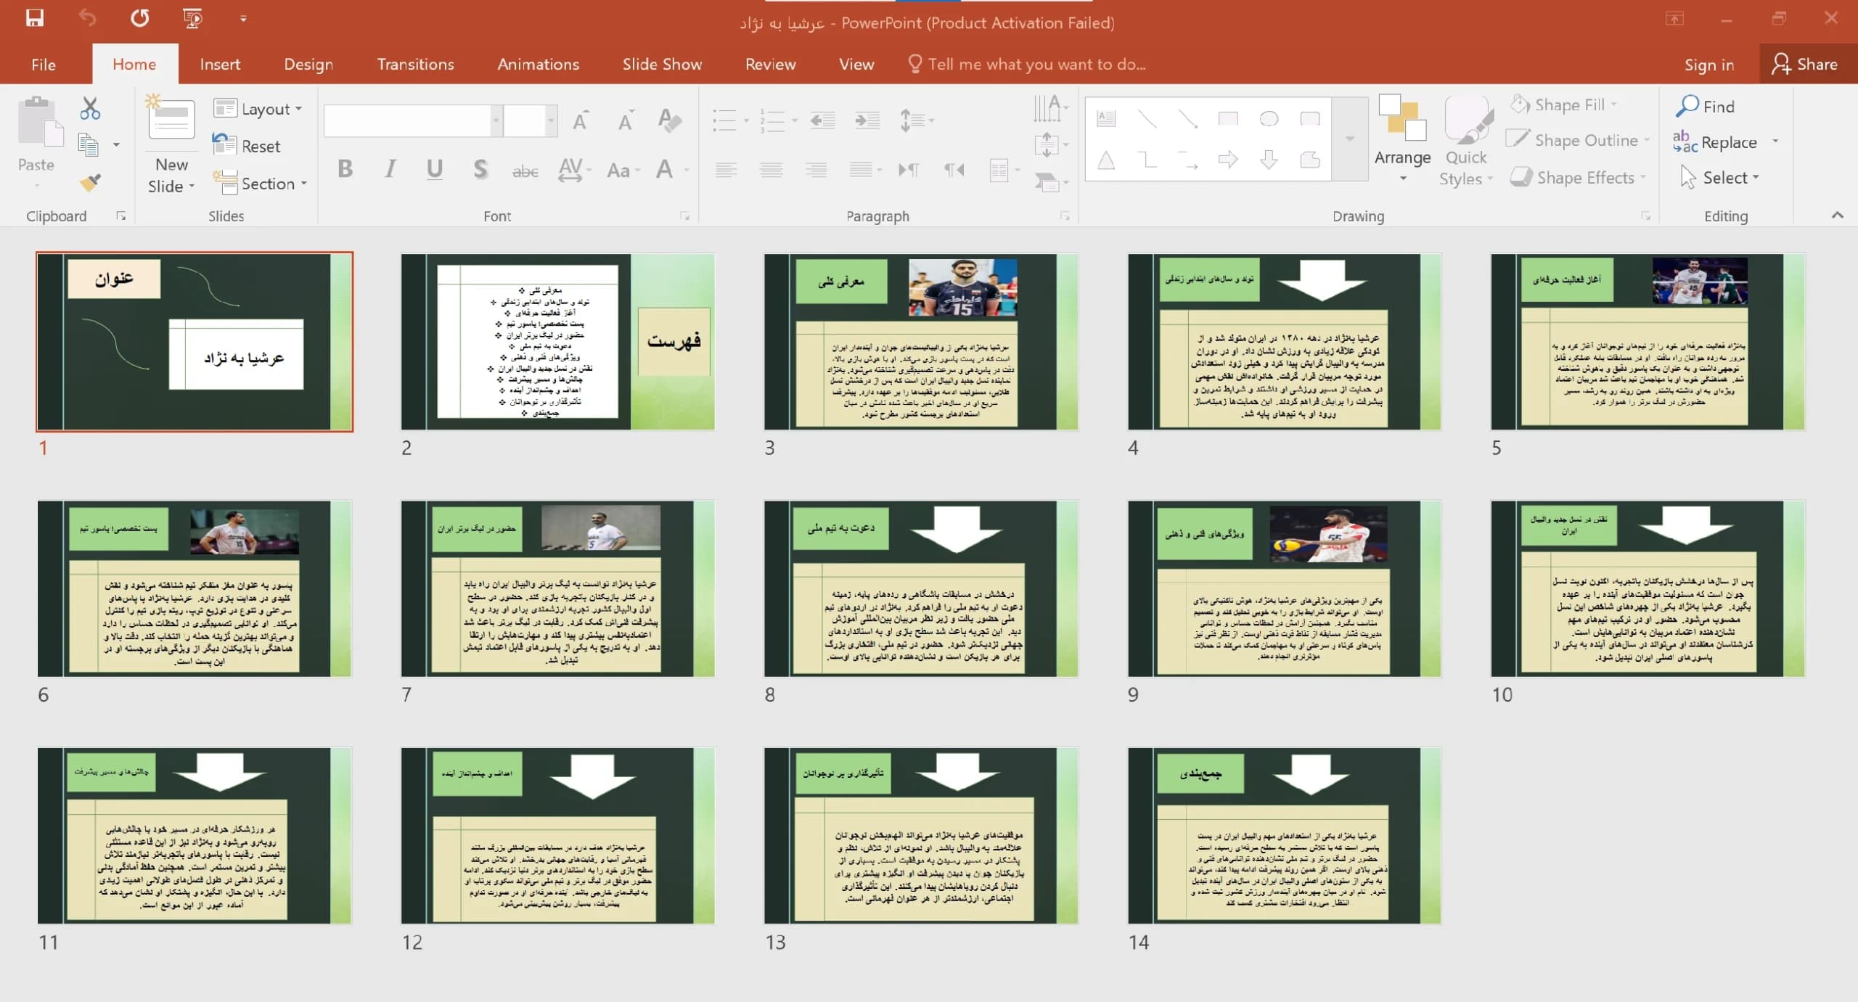The image size is (1858, 1002).
Task: Toggle Bold formatting
Action: coord(345,170)
